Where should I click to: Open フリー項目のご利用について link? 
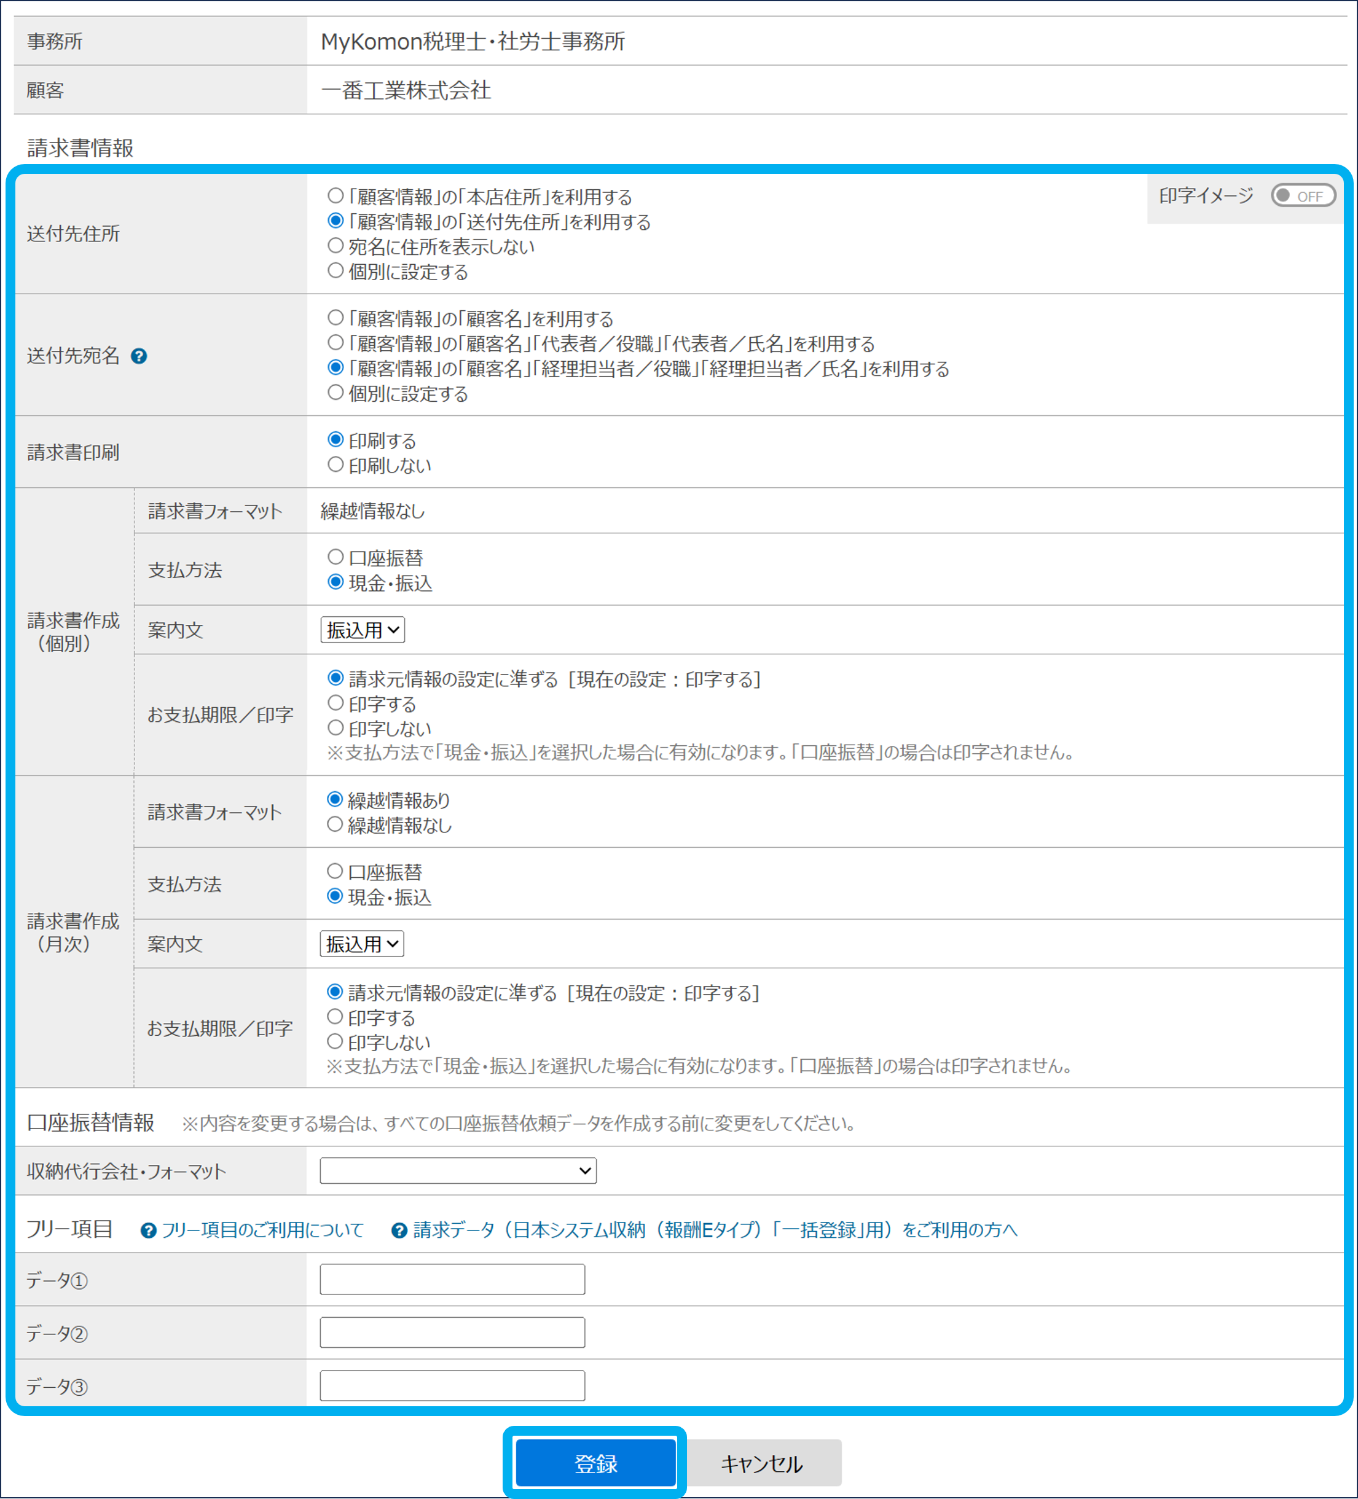point(262,1231)
